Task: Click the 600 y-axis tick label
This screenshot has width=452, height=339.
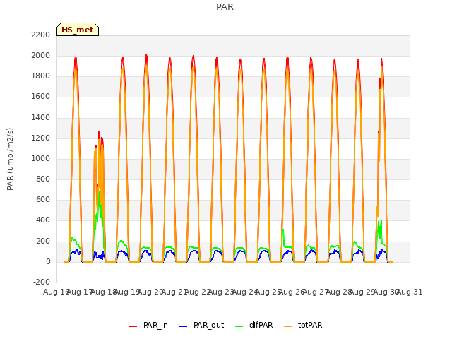Action: [x=43, y=199]
